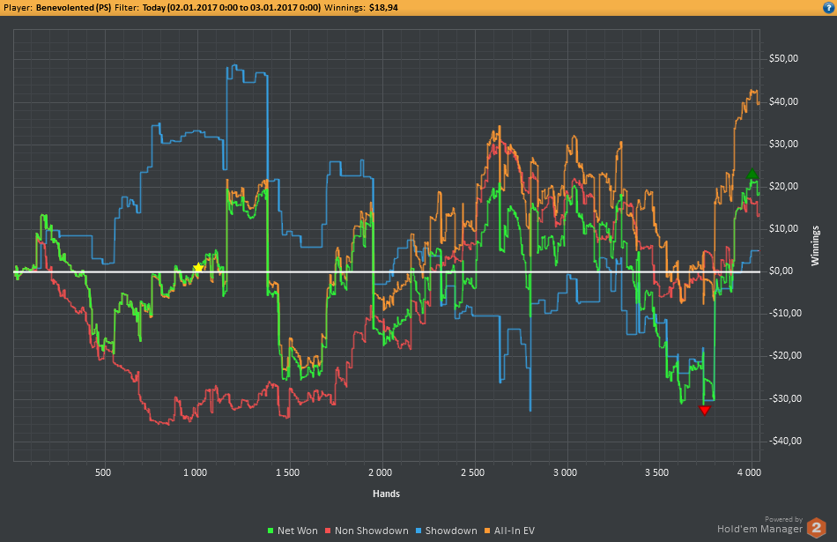This screenshot has width=837, height=542.
Task: Click the orange All-In EV color square
Action: point(486,531)
